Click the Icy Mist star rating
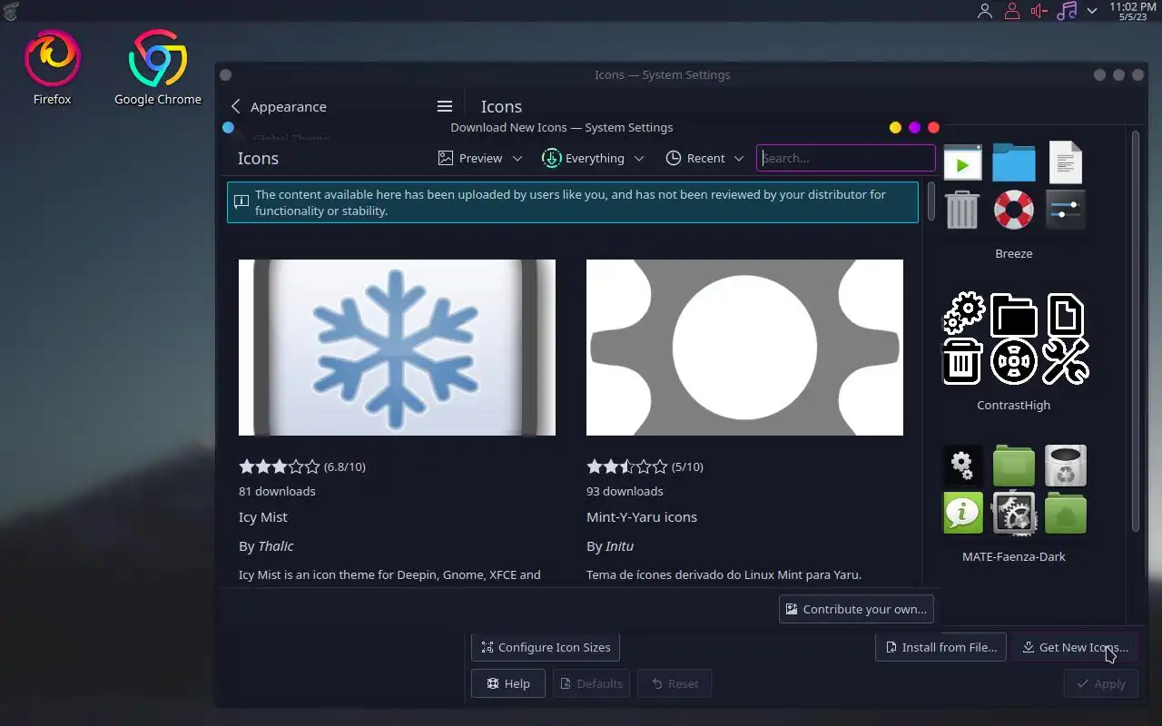Viewport: 1162px width, 726px height. pyautogui.click(x=280, y=466)
